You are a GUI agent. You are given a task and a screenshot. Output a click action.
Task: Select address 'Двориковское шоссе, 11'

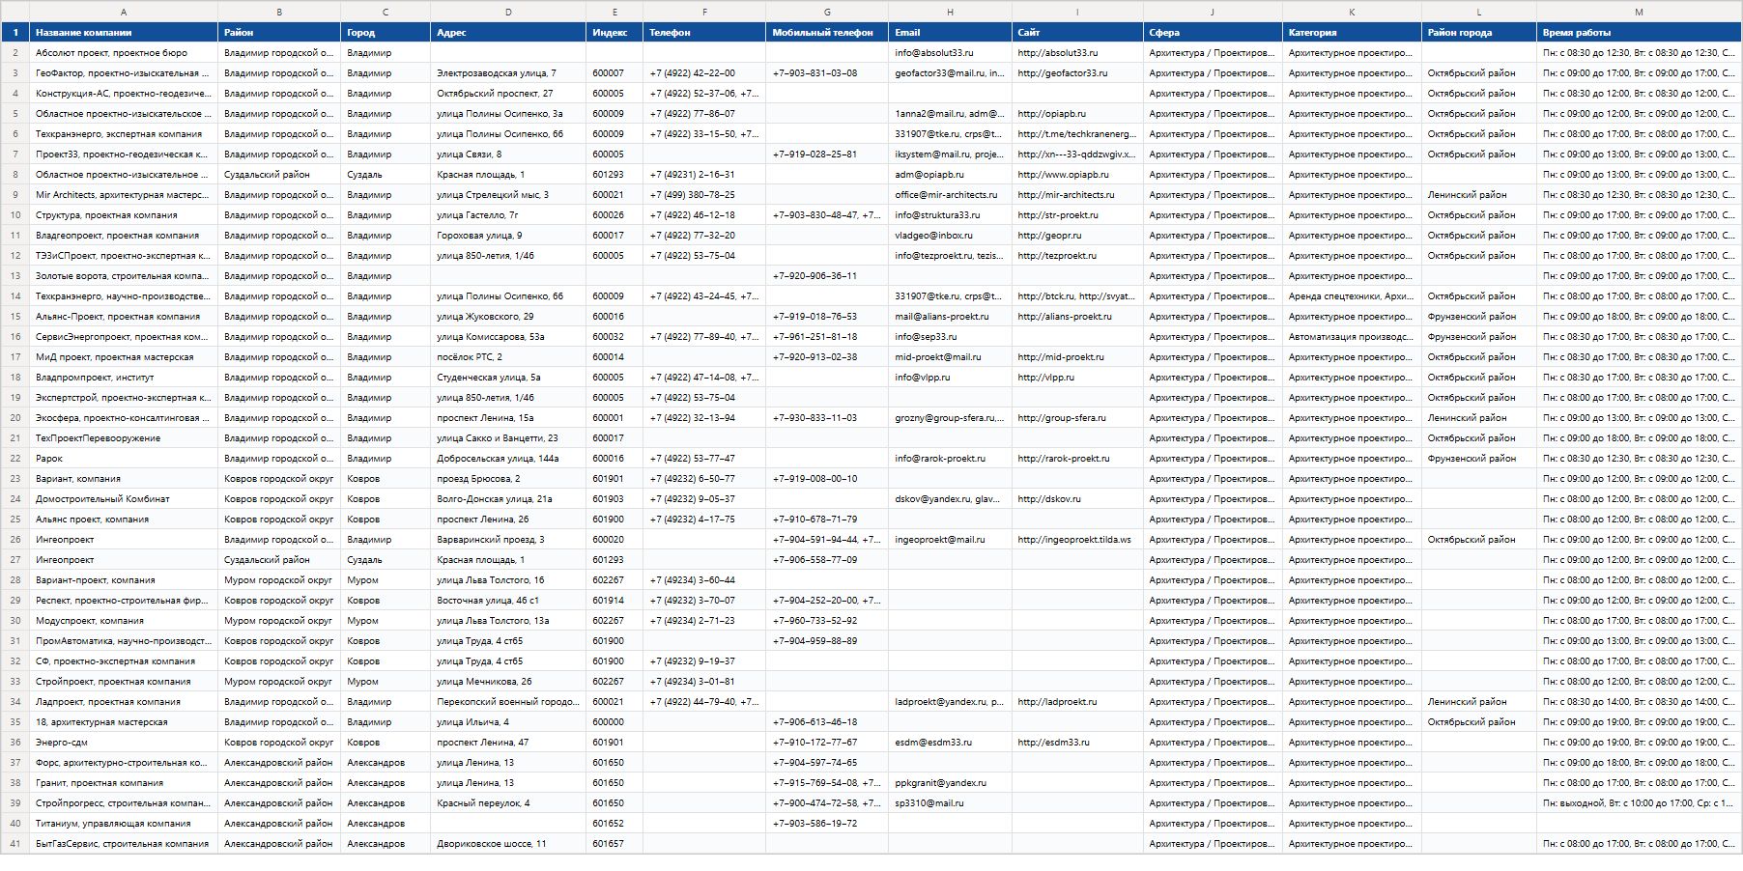point(508,844)
